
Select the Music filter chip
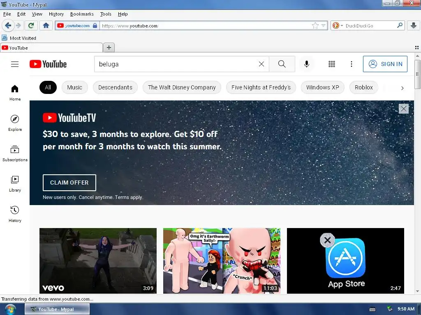[x=75, y=87]
